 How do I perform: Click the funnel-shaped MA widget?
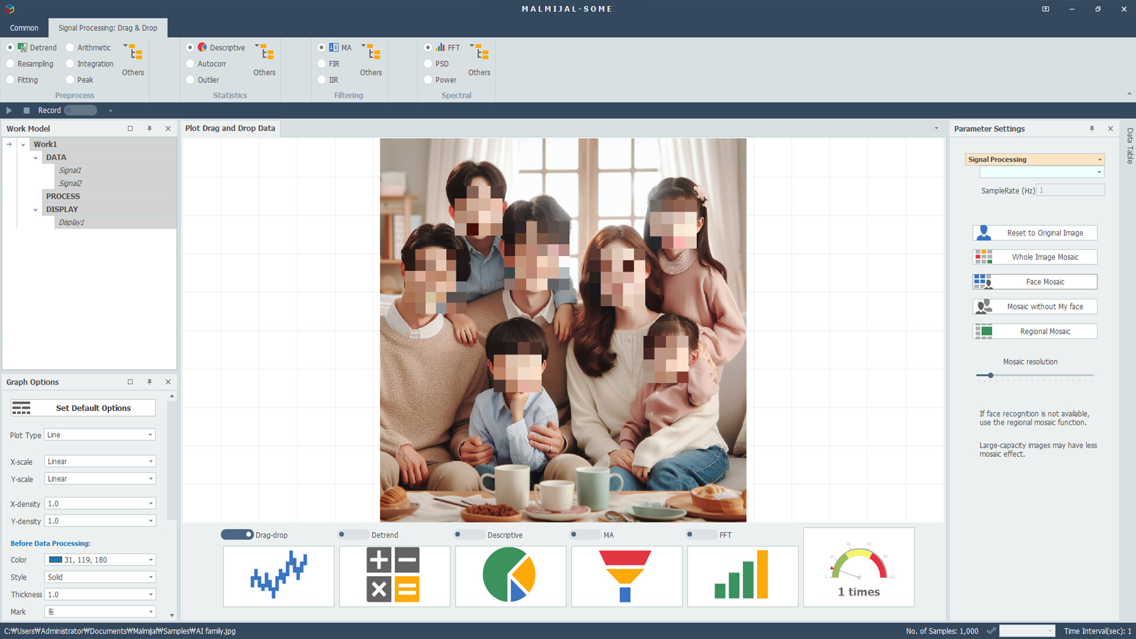(626, 576)
